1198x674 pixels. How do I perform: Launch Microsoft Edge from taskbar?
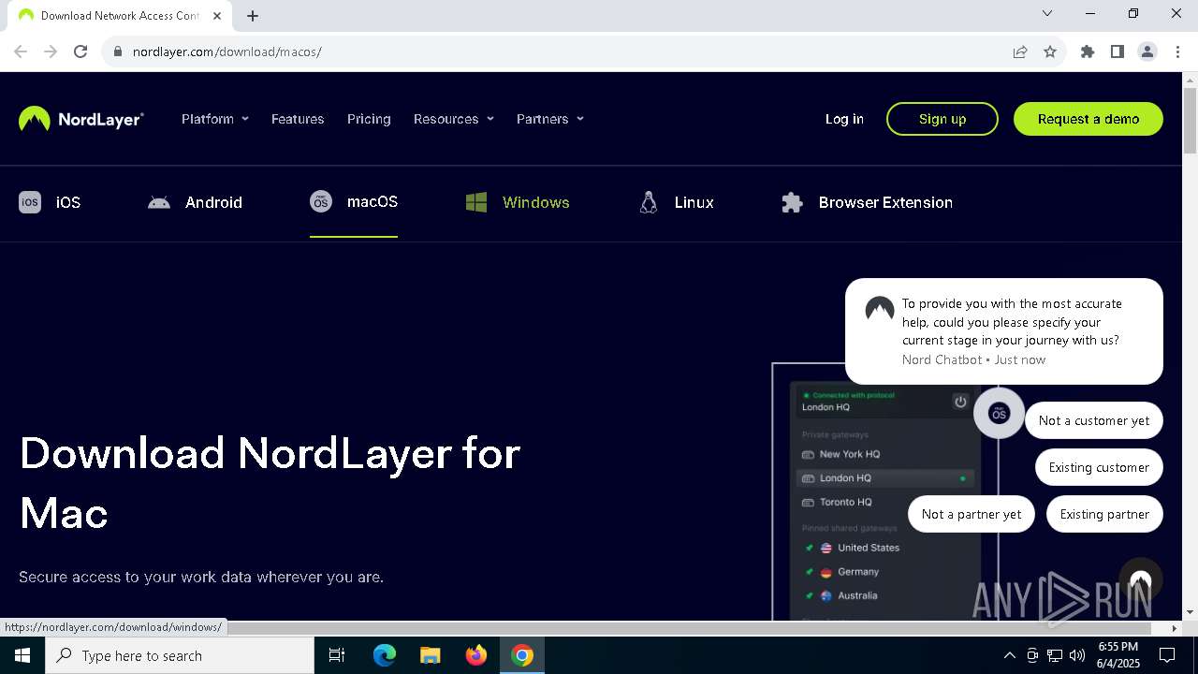pos(385,655)
